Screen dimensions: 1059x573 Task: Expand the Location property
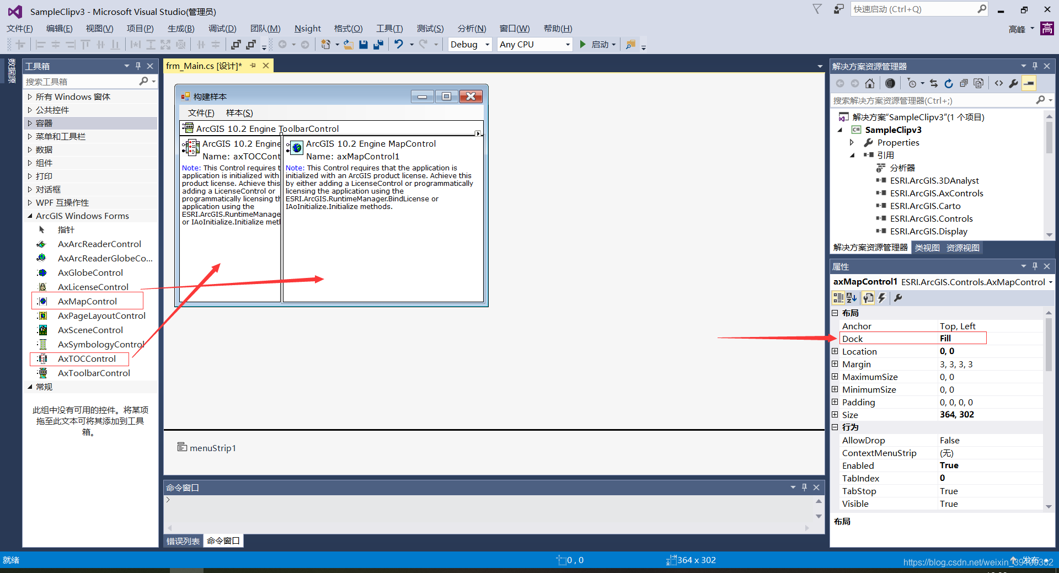835,351
